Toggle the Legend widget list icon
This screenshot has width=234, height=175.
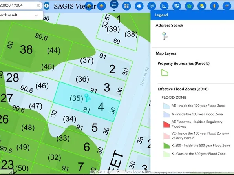tap(114, 4)
